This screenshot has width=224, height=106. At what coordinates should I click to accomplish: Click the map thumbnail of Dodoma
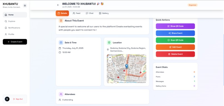tap(126, 69)
